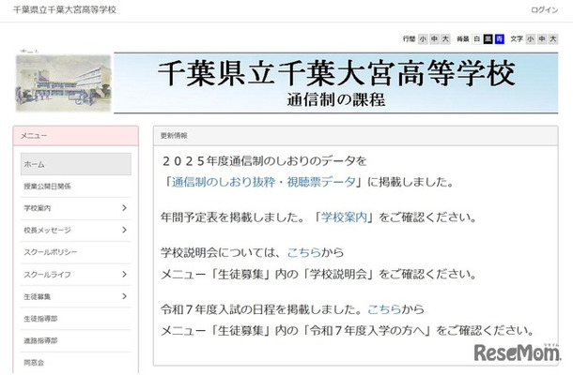Set text size (文字) to 中
This screenshot has width=573, height=375.
542,39
